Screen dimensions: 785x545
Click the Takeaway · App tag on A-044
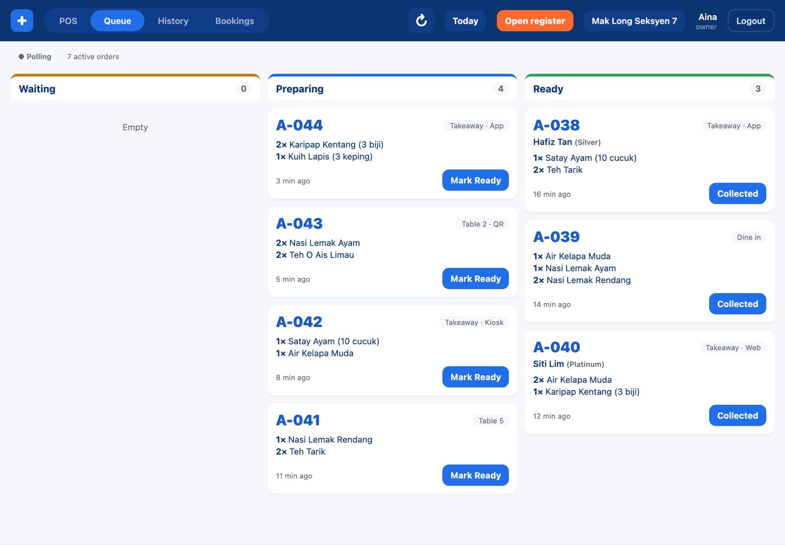(x=477, y=126)
